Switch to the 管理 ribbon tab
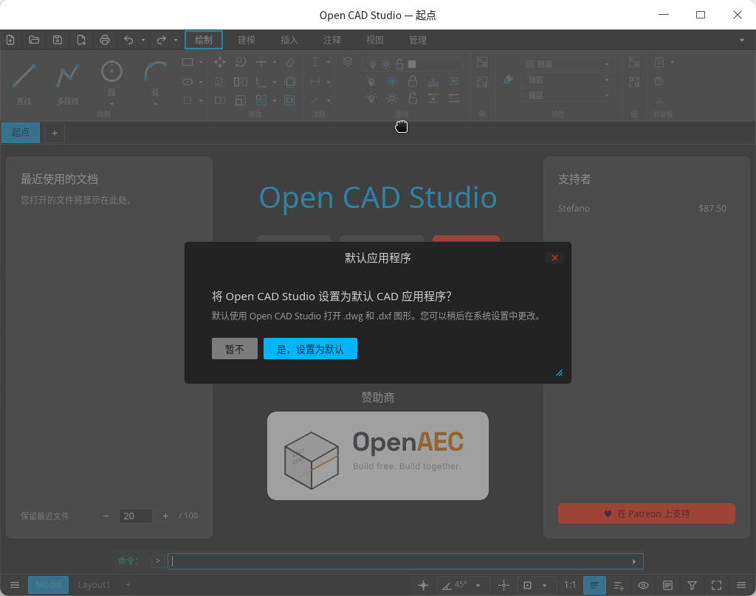This screenshot has height=596, width=756. click(x=418, y=40)
